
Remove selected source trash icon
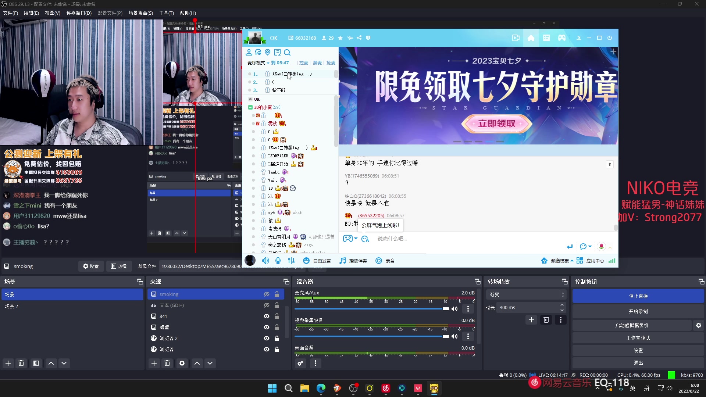167,363
